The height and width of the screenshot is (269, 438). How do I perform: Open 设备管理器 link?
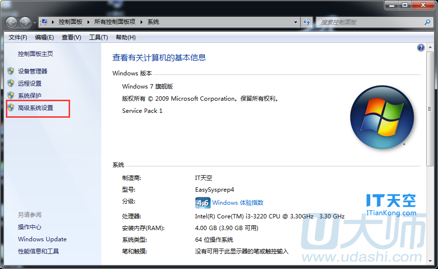[33, 71]
